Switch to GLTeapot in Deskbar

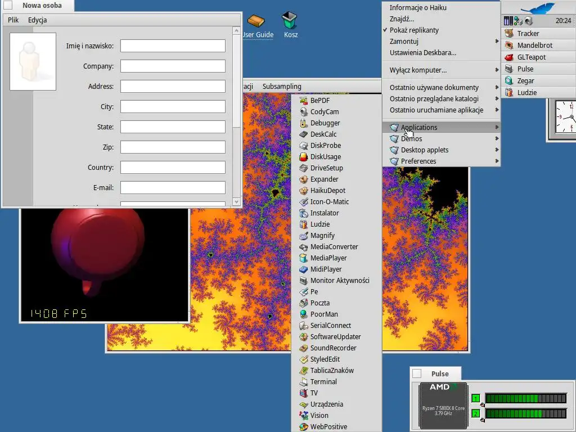tap(538, 57)
